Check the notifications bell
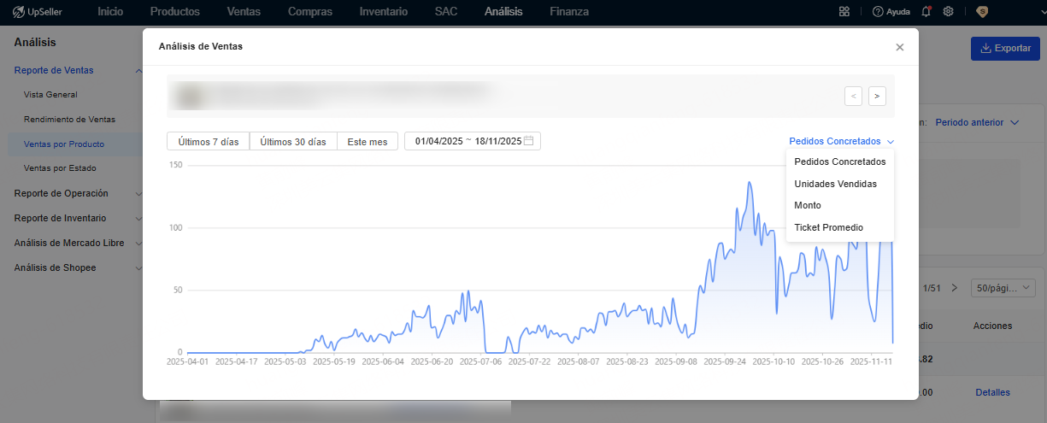1047x423 pixels. pos(926,12)
